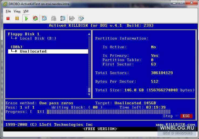The width and height of the screenshot is (199, 139).
Task: Click the Active@ KILLDISK title banner
Action: tap(101, 25)
